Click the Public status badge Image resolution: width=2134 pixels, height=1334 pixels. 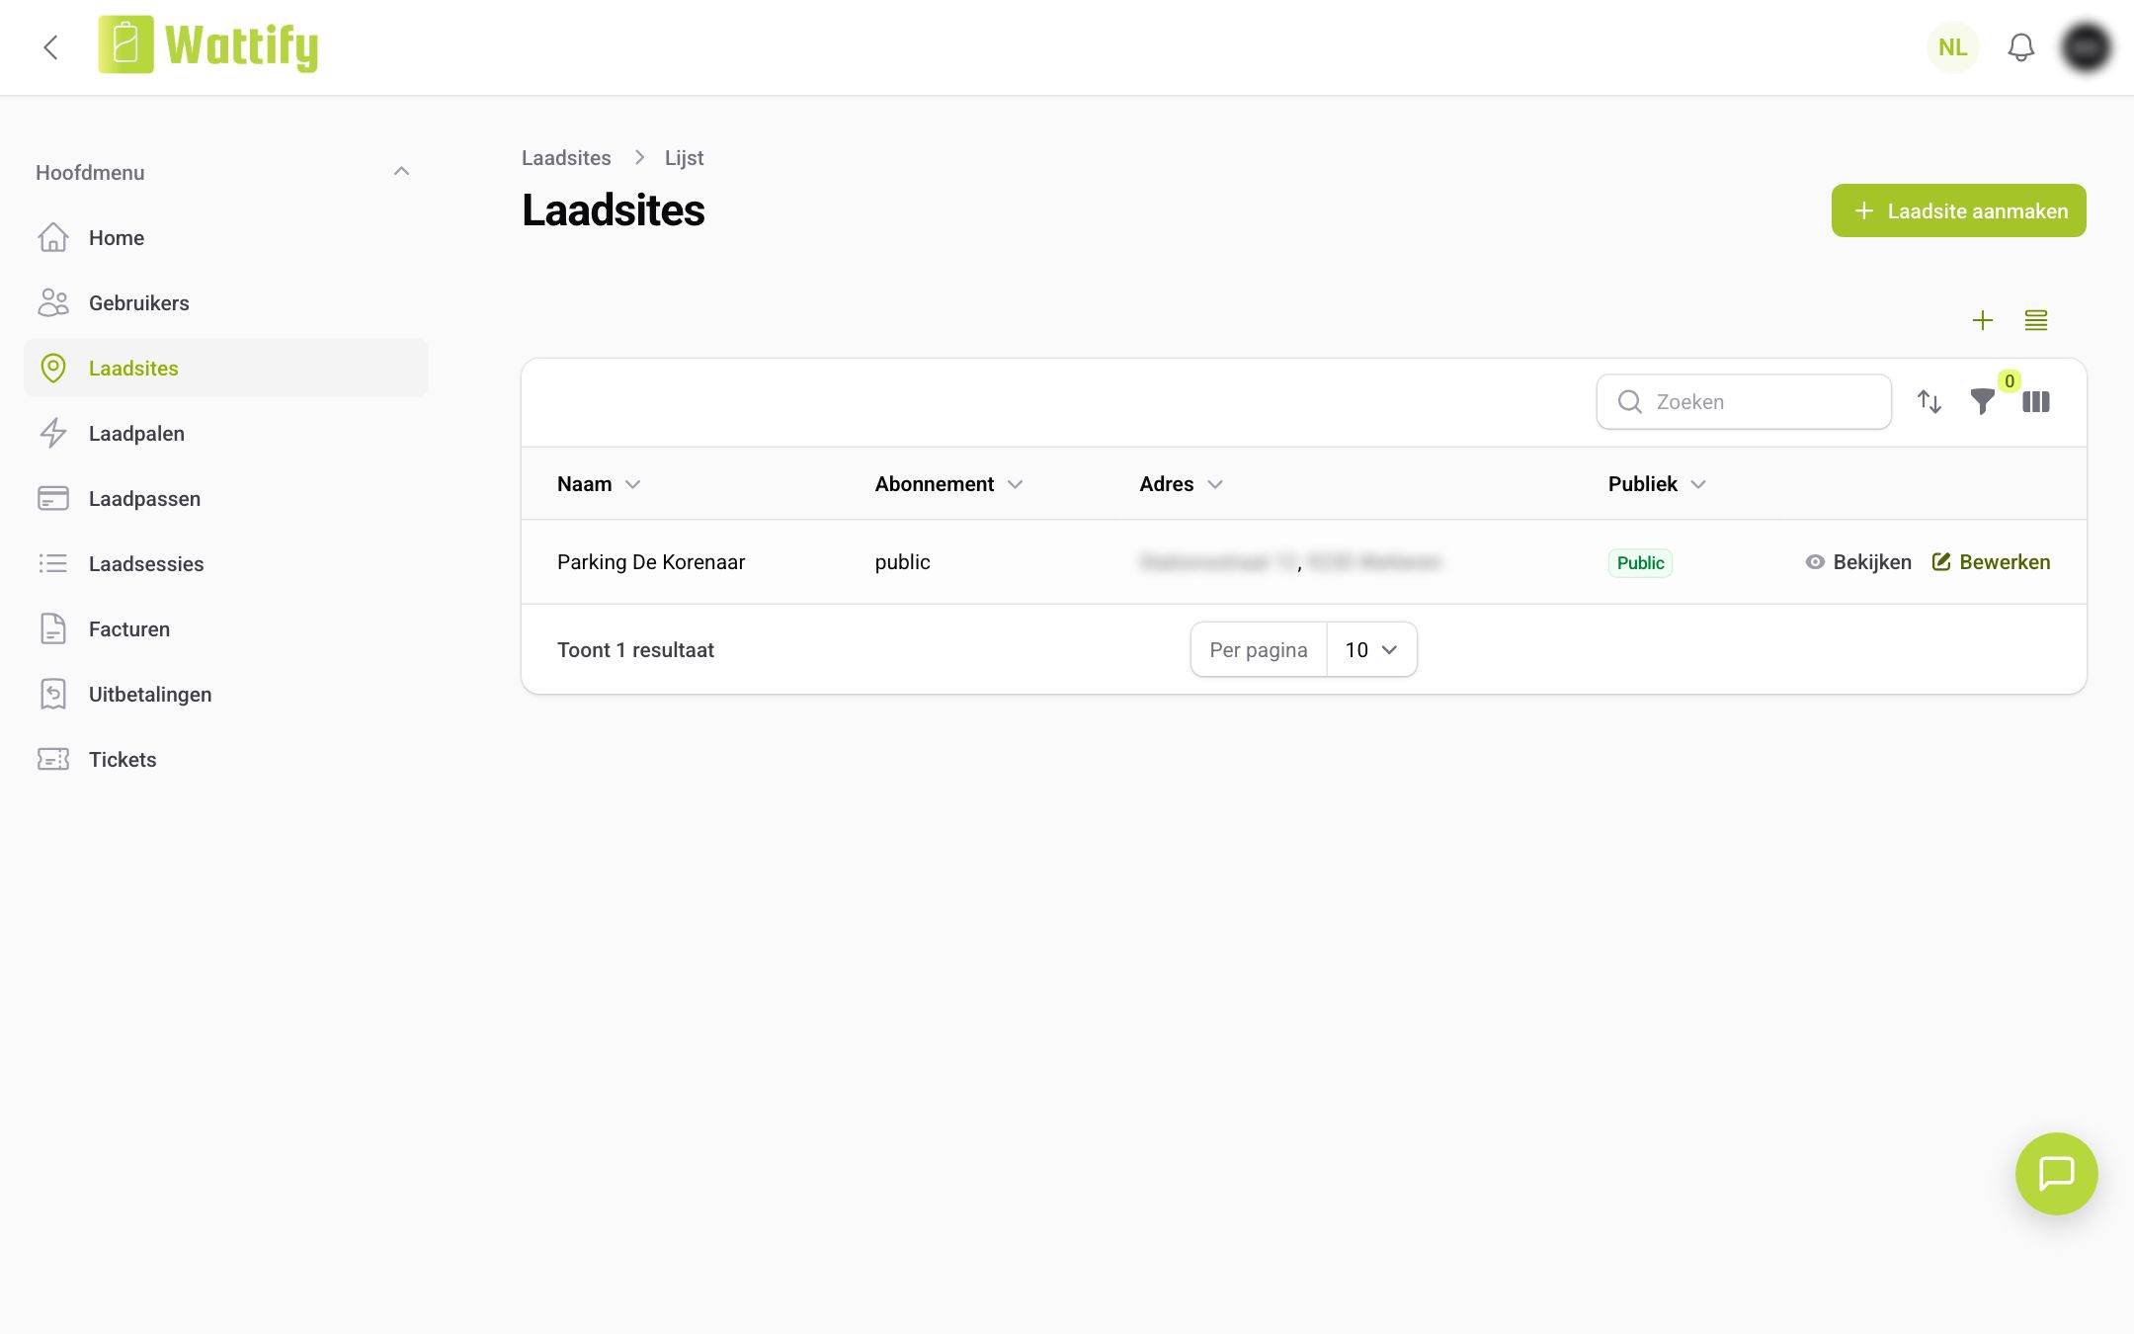[x=1640, y=562]
